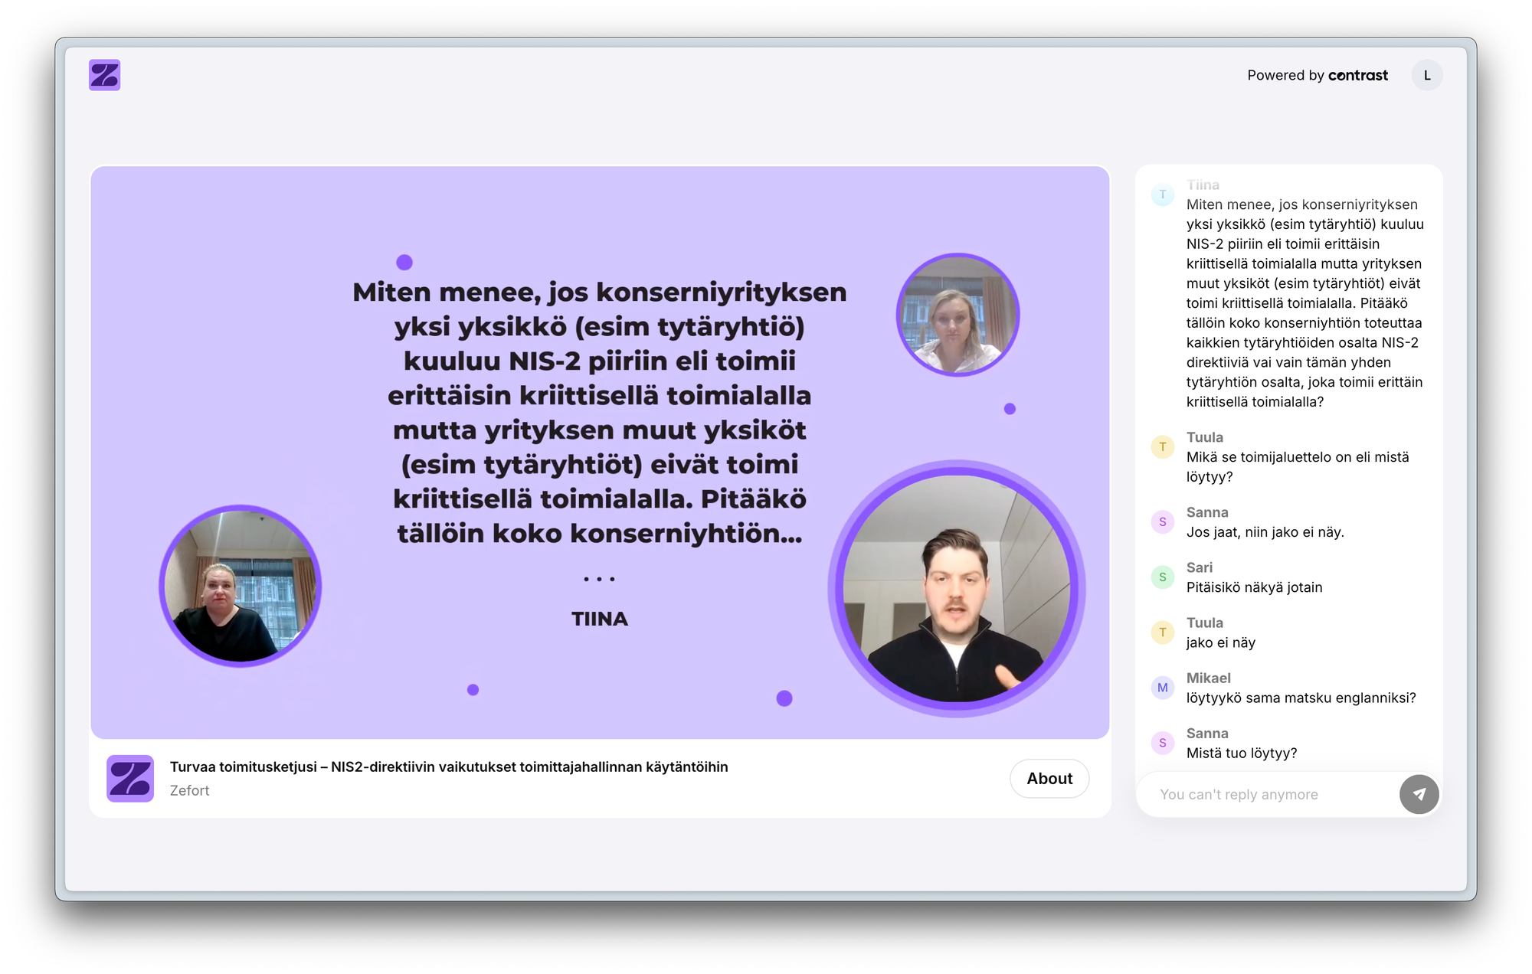The width and height of the screenshot is (1532, 974).
Task: Click the video of the woman in the black top
Action: click(x=240, y=586)
